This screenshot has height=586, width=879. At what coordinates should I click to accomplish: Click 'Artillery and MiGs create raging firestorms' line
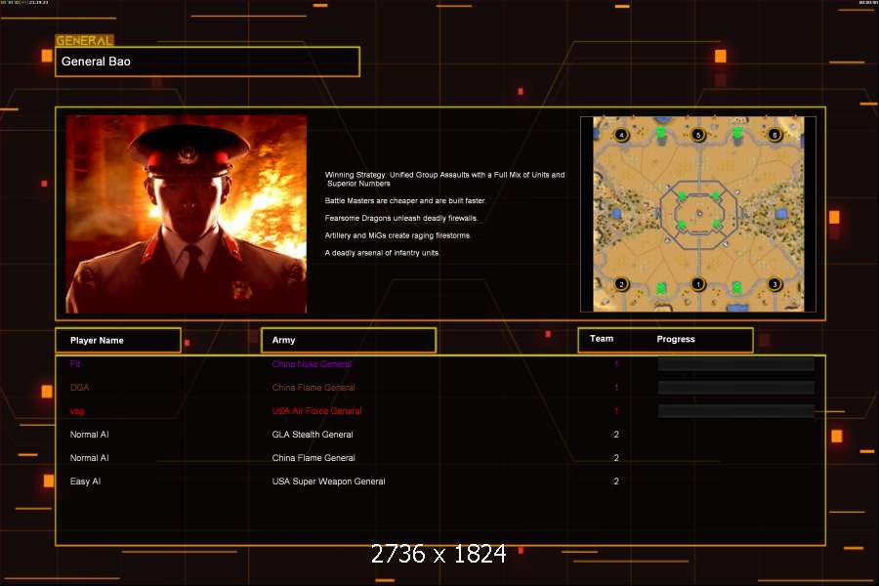[398, 235]
